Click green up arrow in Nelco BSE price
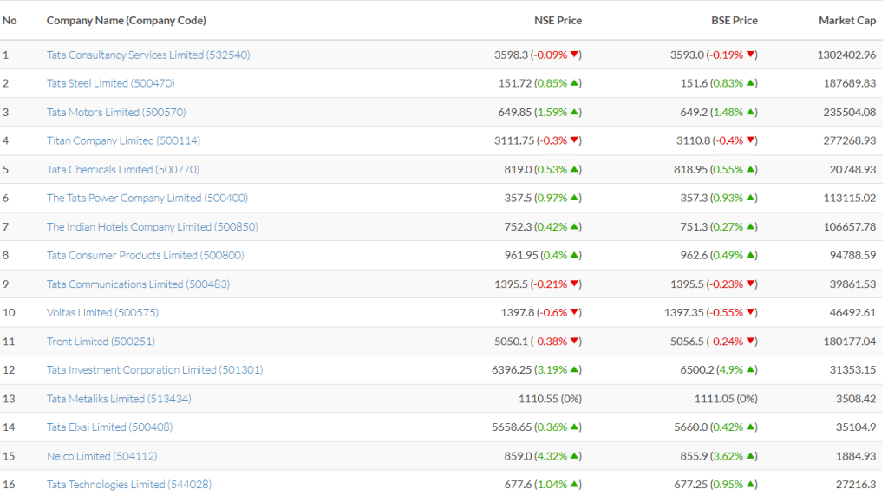888x502 pixels. 750,455
